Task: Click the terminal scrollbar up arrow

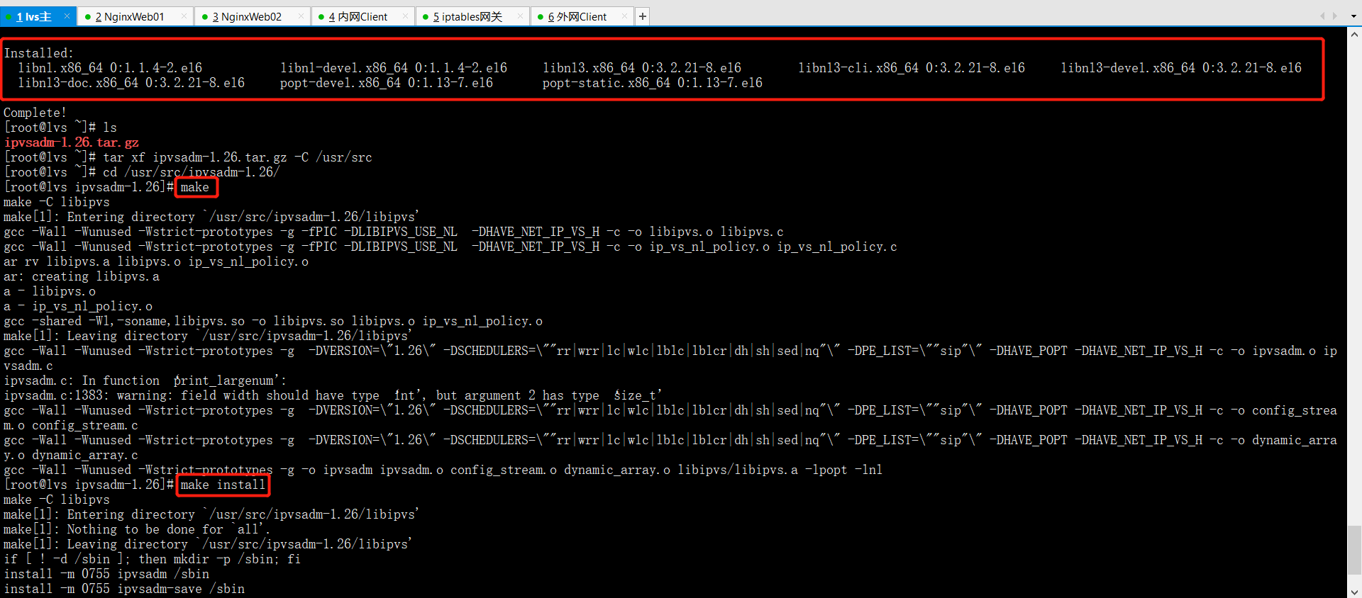Action: coord(1354,33)
